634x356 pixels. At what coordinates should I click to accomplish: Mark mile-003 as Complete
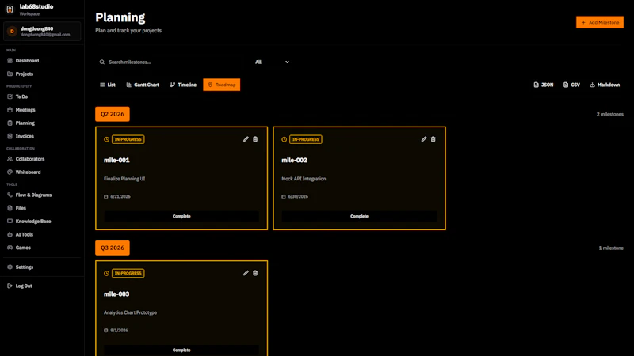click(181, 350)
